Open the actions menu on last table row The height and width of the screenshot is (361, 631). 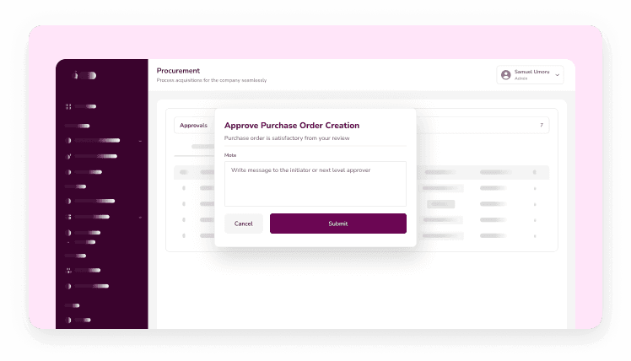coord(534,234)
